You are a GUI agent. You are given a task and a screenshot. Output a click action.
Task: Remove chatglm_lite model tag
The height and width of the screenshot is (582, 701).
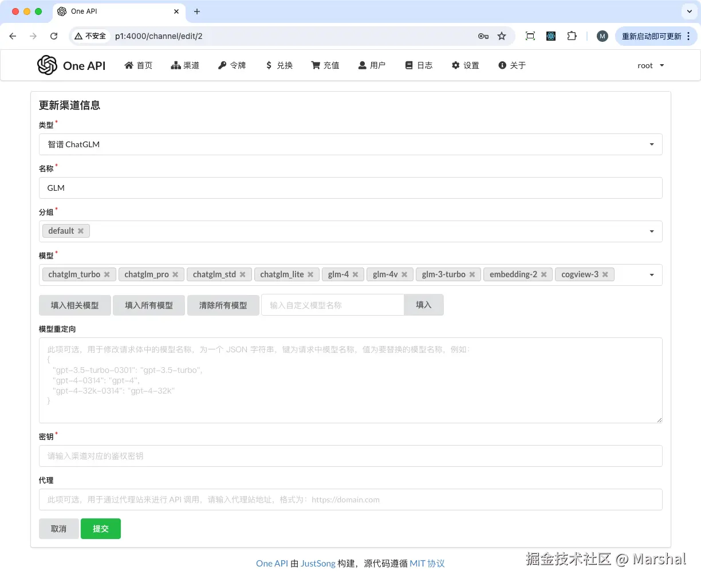tap(310, 274)
